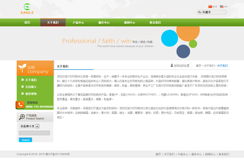Open the 按品牌分类 brand category dropdown

29,126
